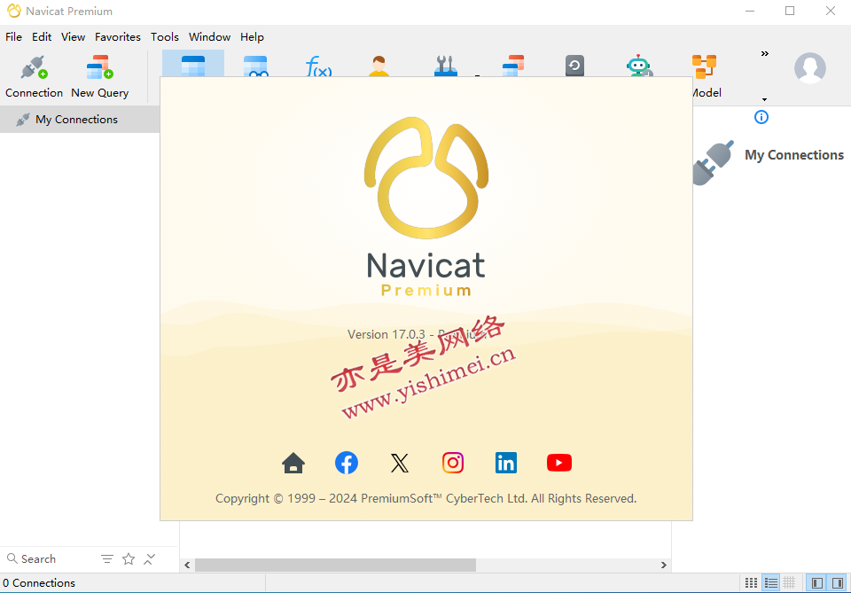The image size is (851, 593).
Task: Switch to grid icon view mode
Action: coord(751,582)
